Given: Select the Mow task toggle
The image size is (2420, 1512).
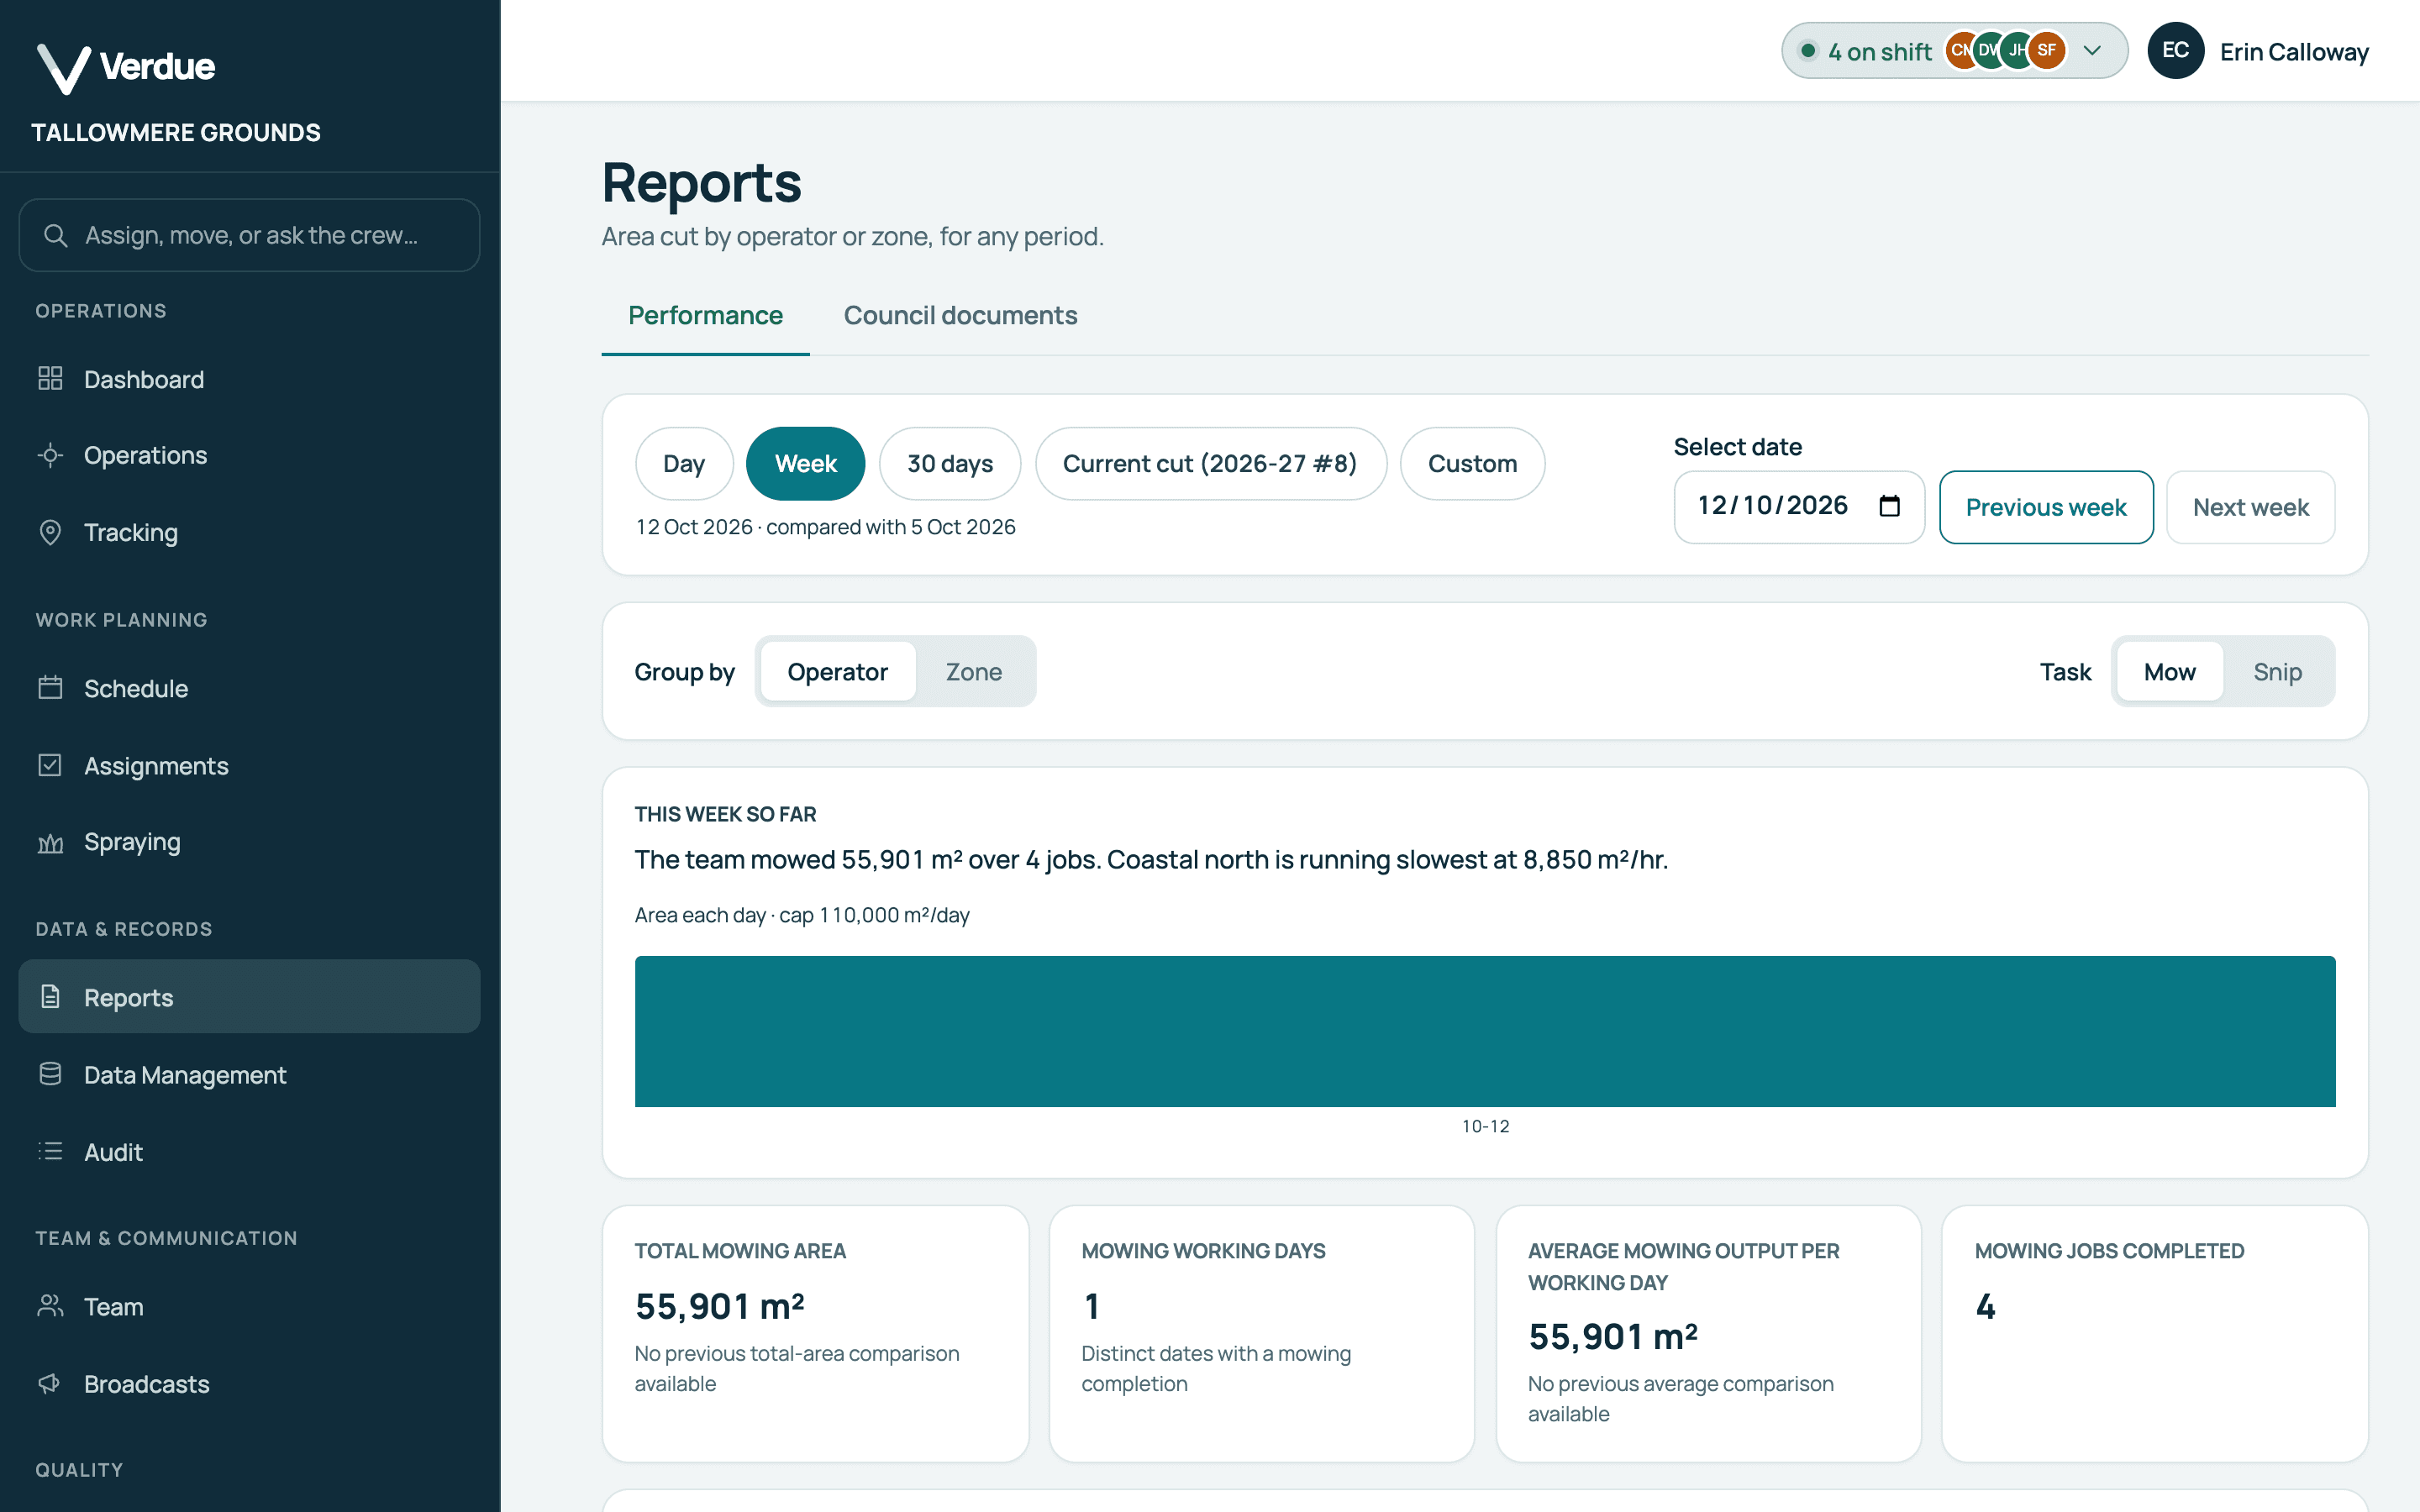Looking at the screenshot, I should [2169, 671].
